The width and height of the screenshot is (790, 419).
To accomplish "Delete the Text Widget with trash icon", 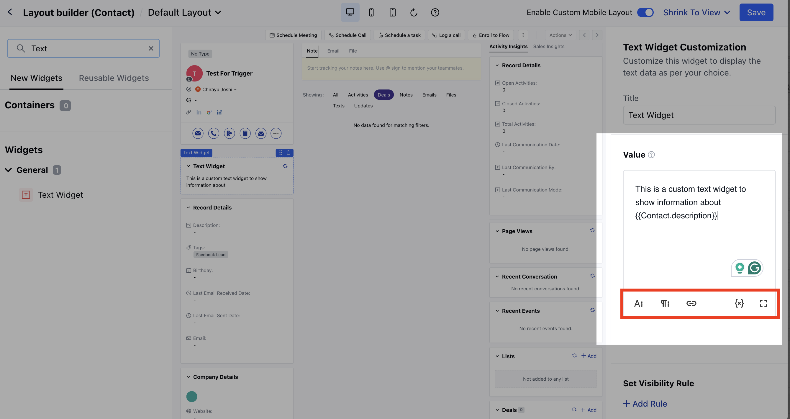I will click(x=288, y=153).
